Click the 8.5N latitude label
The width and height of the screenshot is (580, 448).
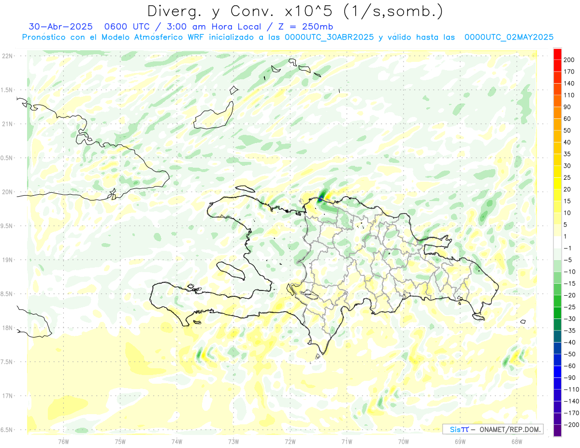[6, 294]
